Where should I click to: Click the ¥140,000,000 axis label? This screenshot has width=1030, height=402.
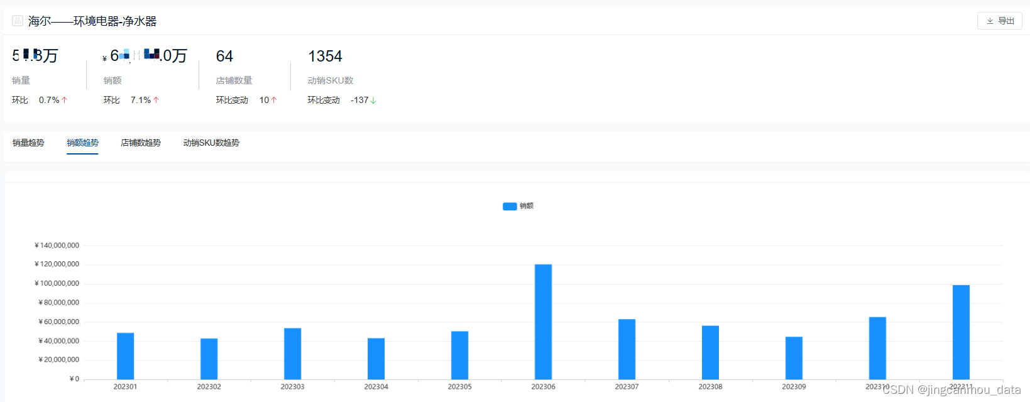coord(57,246)
